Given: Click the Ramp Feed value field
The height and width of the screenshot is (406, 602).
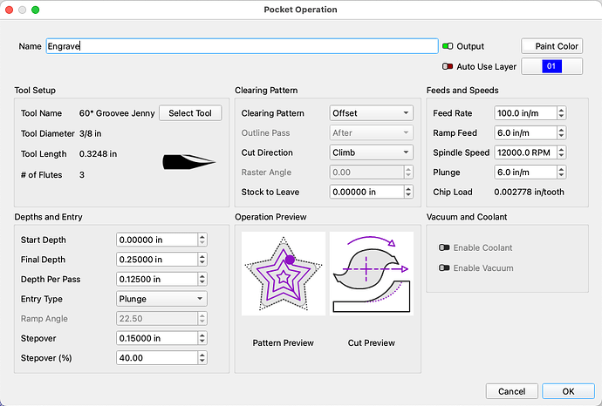Looking at the screenshot, I should tap(525, 133).
